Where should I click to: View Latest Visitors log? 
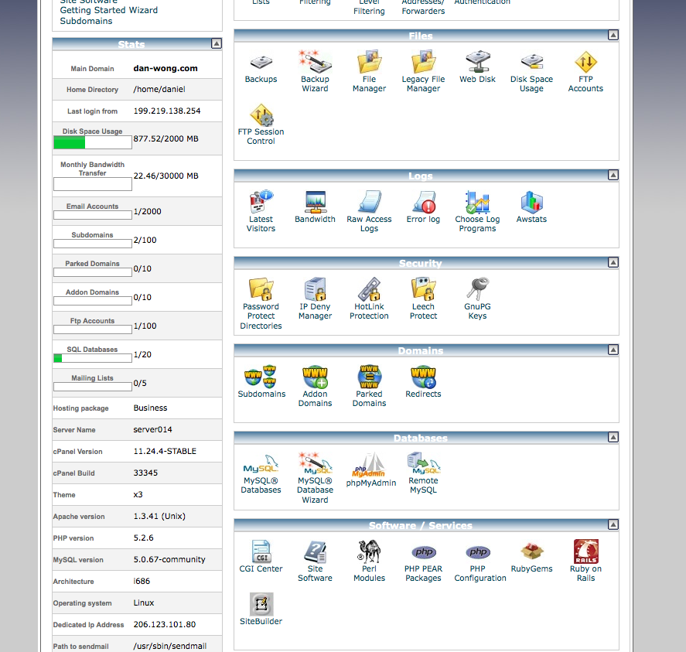point(261,202)
